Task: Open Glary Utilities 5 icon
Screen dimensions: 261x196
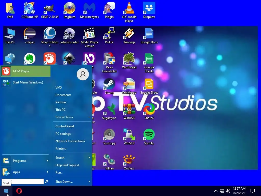Action: click(49, 37)
